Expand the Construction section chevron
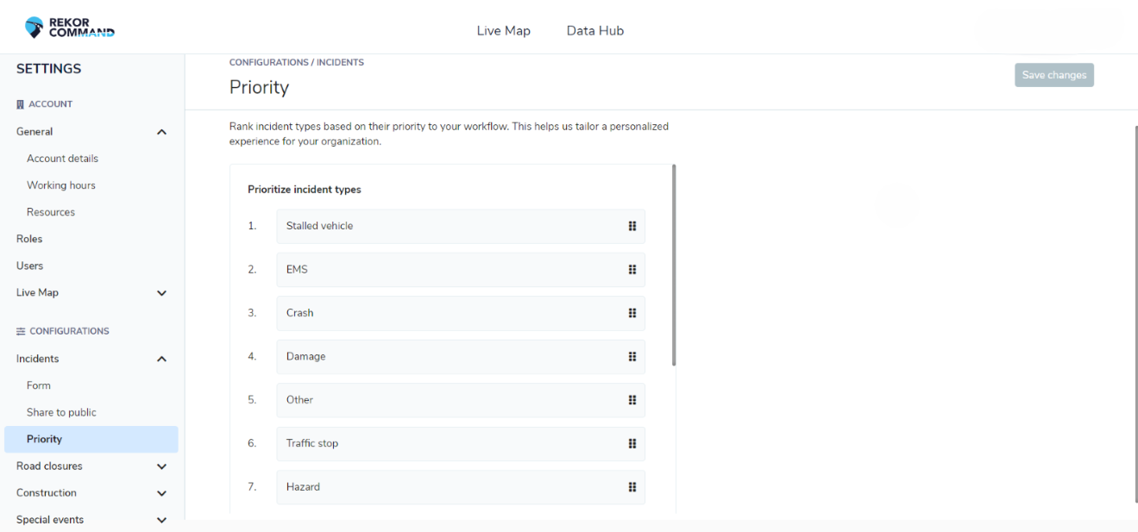Screen dimensions: 1138x532 click(161, 493)
